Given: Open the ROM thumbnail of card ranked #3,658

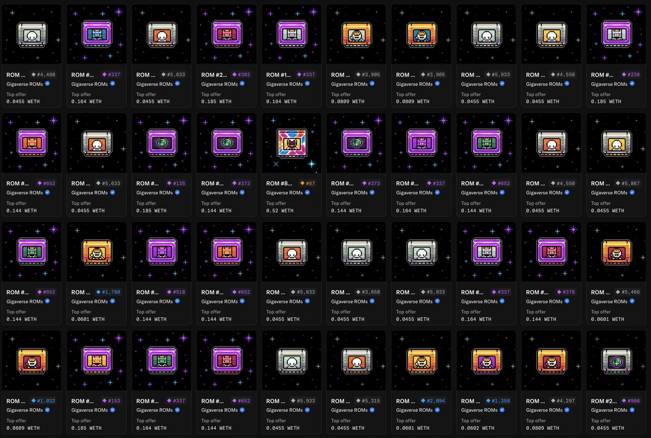Looking at the screenshot, I should (x=356, y=252).
